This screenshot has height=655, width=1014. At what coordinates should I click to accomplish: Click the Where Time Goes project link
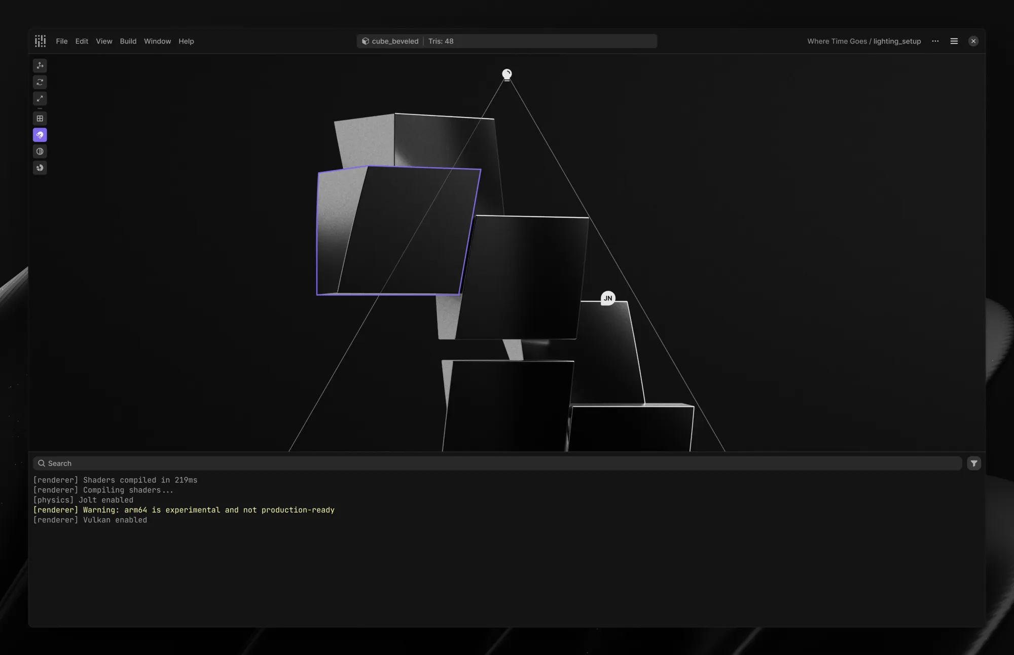tap(837, 41)
